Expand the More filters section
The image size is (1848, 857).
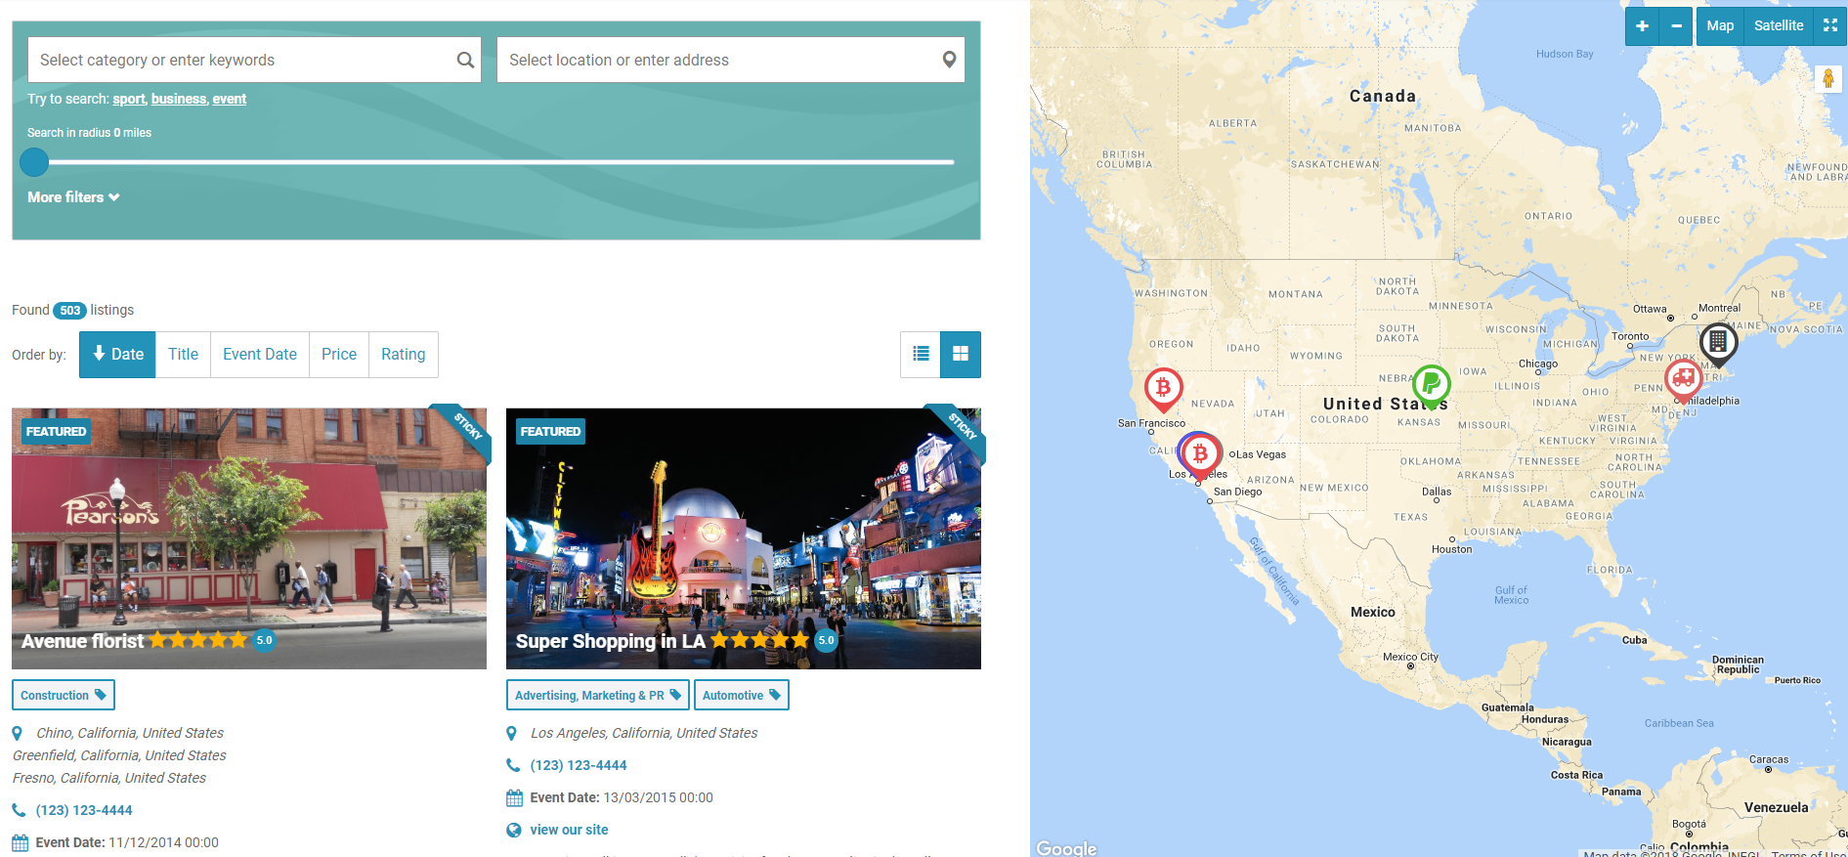click(73, 197)
